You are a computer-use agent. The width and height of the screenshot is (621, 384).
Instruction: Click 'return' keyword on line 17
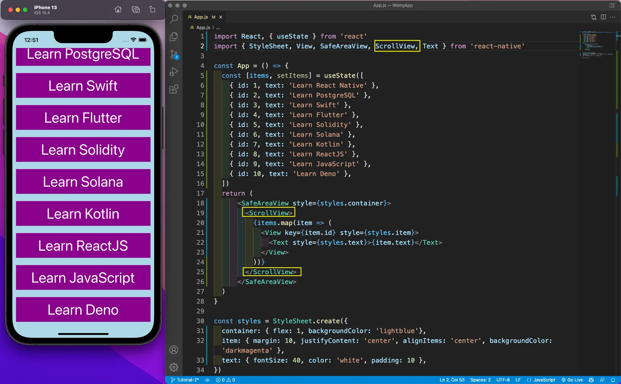(233, 193)
